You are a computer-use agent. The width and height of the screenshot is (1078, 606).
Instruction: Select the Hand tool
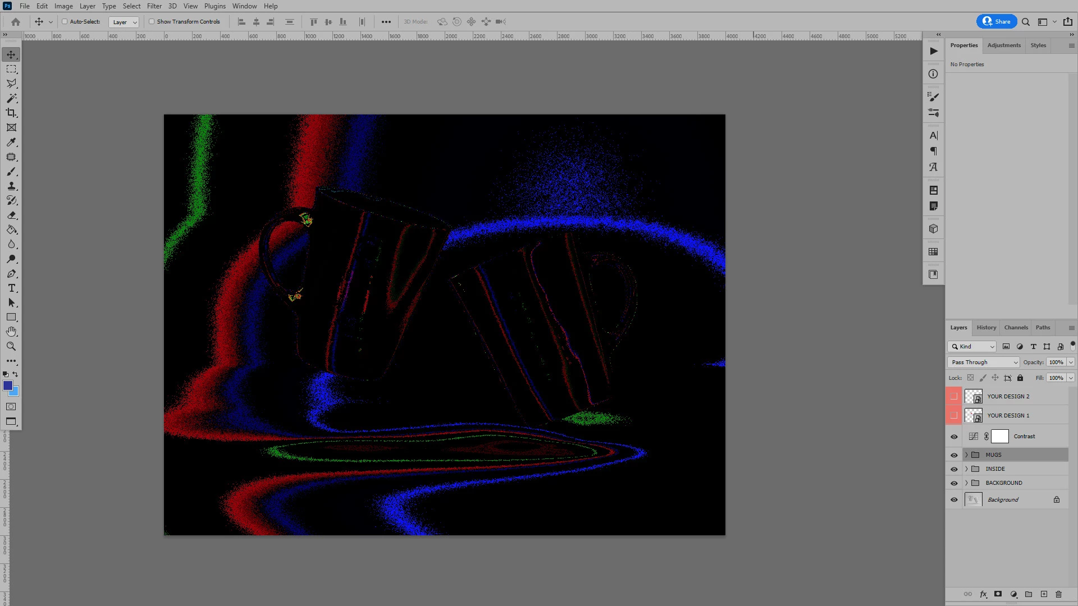tap(11, 332)
